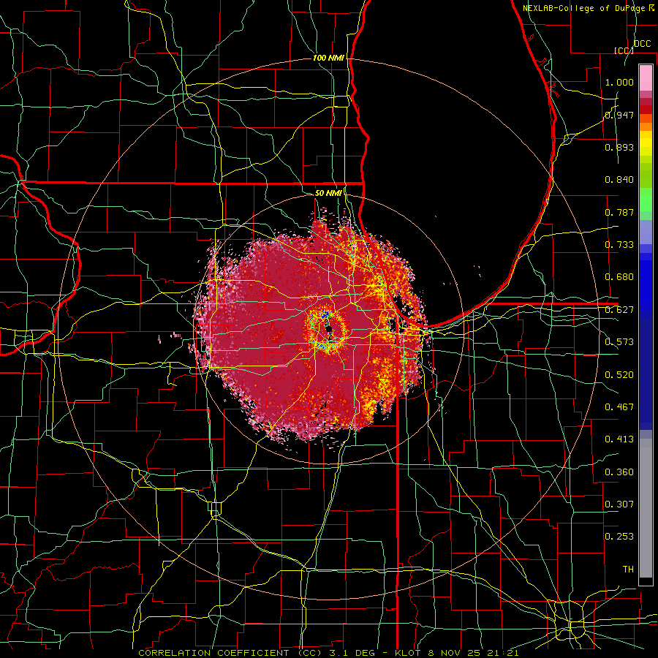Click the "100 NMI" range ring label
This screenshot has height=658, width=658.
click(x=328, y=58)
